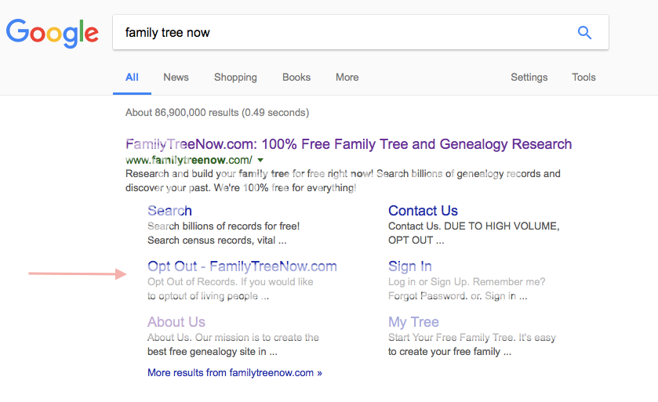
Task: Click the www.familytreenow.com green URL
Action: pyautogui.click(x=189, y=160)
